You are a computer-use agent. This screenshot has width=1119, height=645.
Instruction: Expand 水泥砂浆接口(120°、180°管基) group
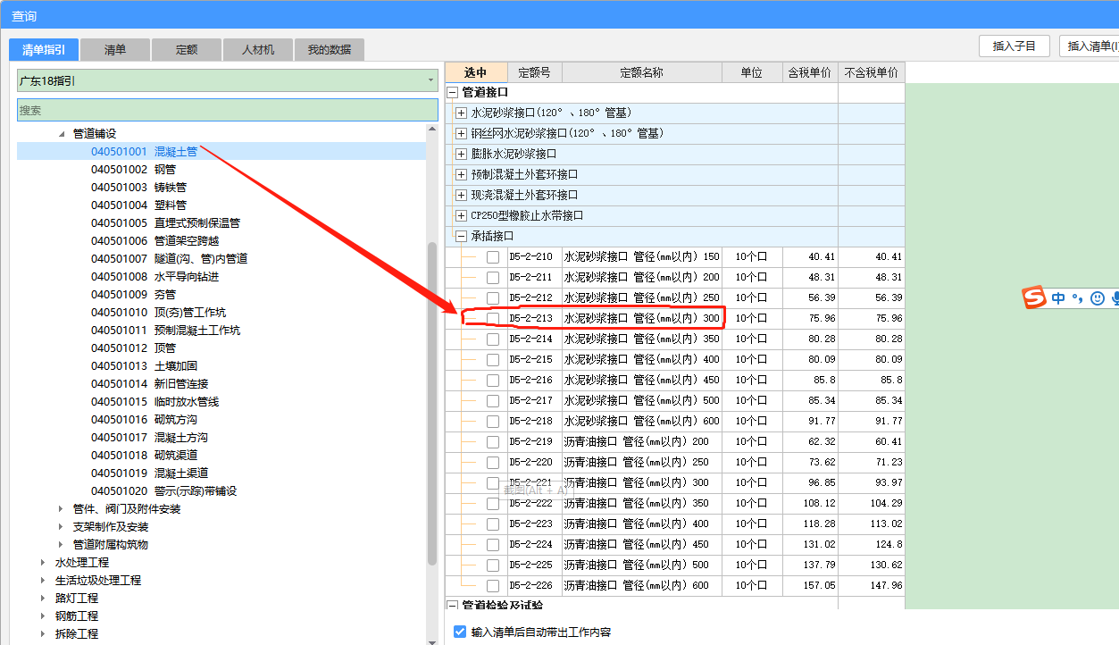coord(462,113)
